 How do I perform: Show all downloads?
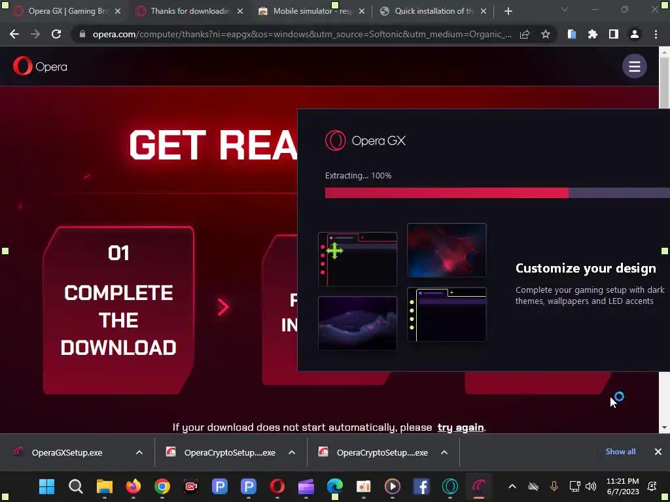(x=620, y=452)
